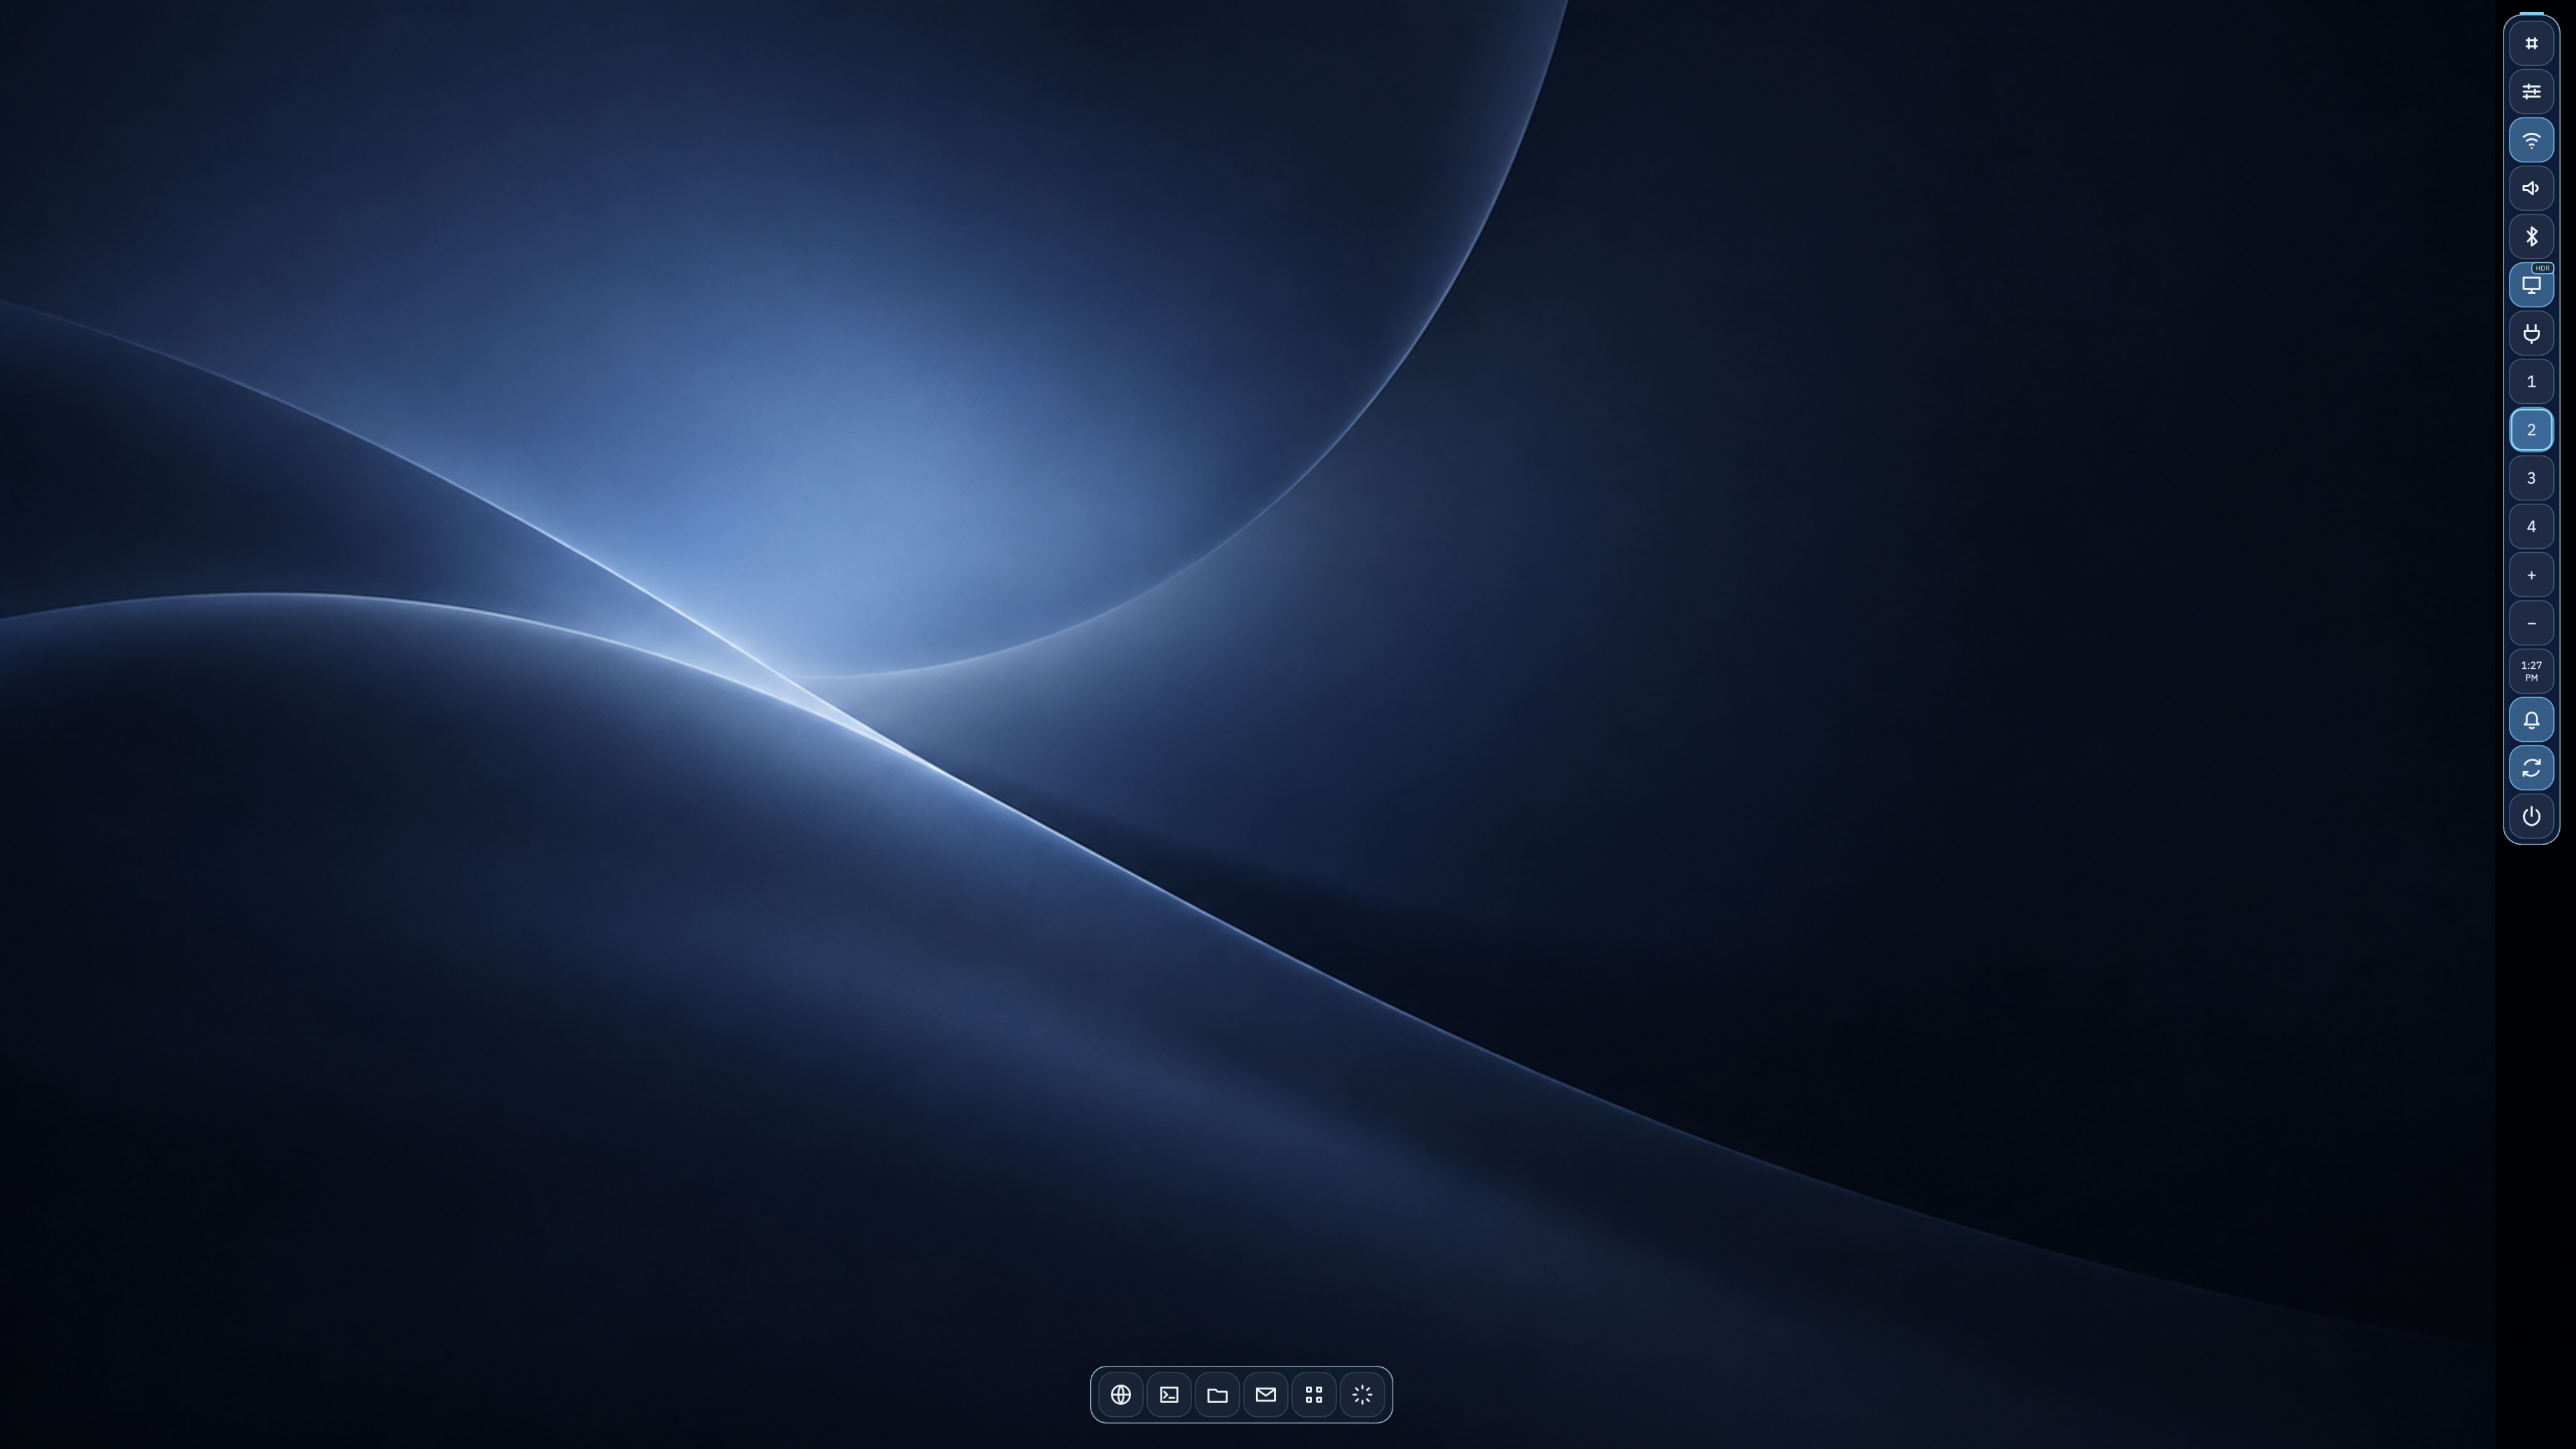The image size is (2576, 1449).
Task: Show the app grid launcher
Action: (x=1314, y=1394)
